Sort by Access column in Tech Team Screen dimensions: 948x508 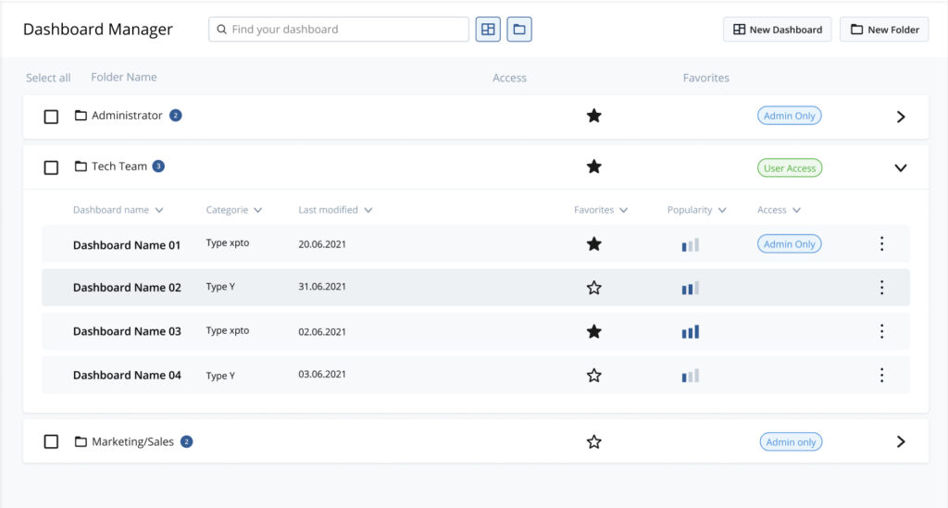(x=779, y=210)
